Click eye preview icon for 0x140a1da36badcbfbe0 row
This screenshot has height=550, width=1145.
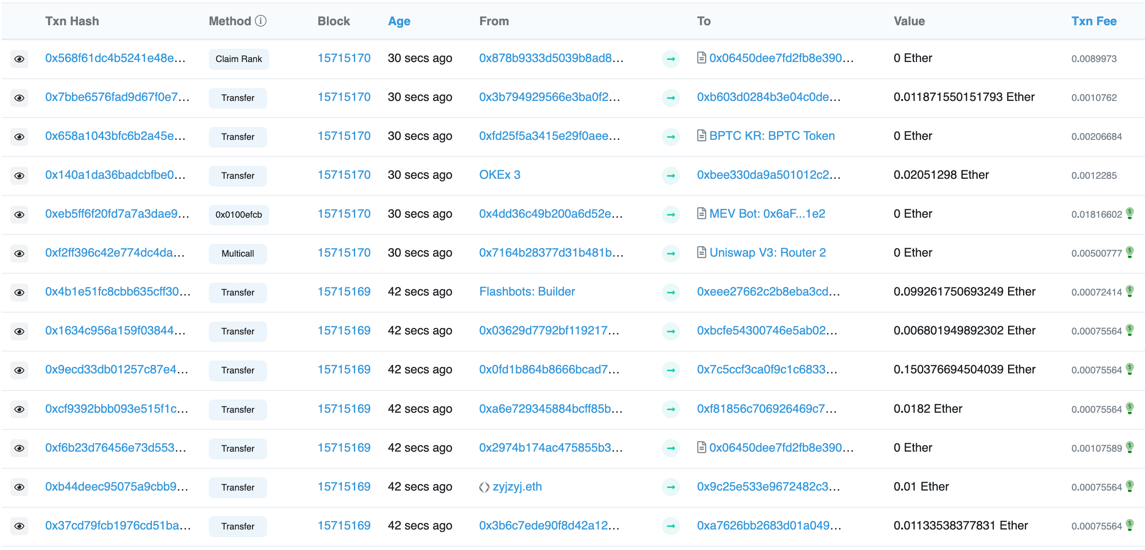pos(19,175)
